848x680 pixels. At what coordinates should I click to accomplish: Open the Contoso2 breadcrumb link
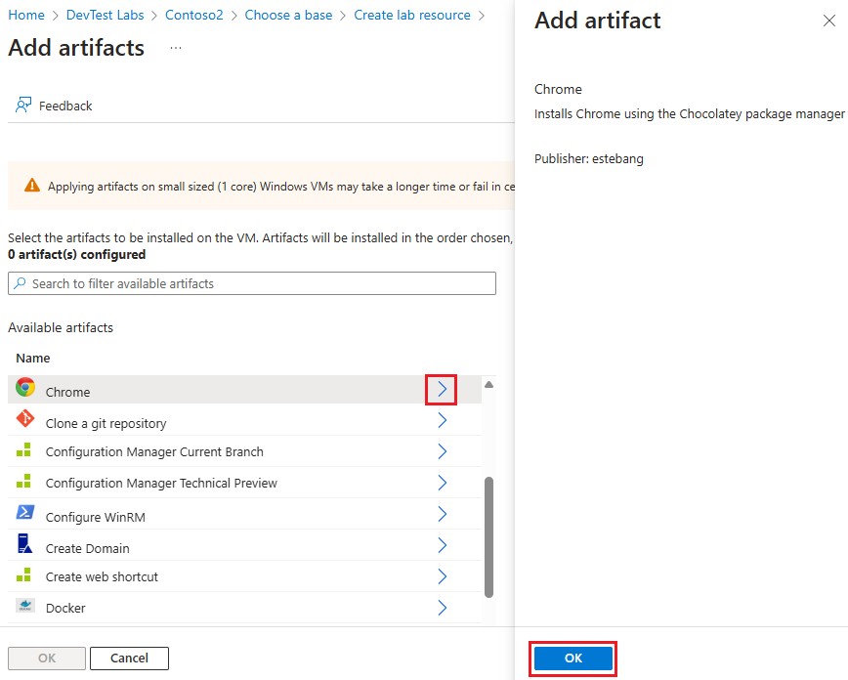(193, 15)
